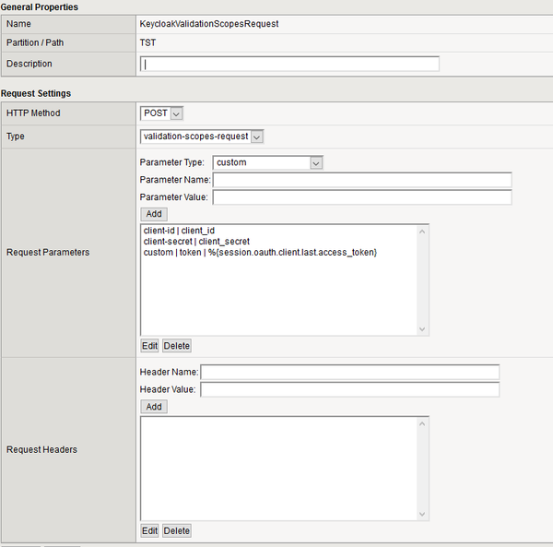The image size is (553, 547).
Task: Click into the Parameter Value field
Action: (361, 197)
